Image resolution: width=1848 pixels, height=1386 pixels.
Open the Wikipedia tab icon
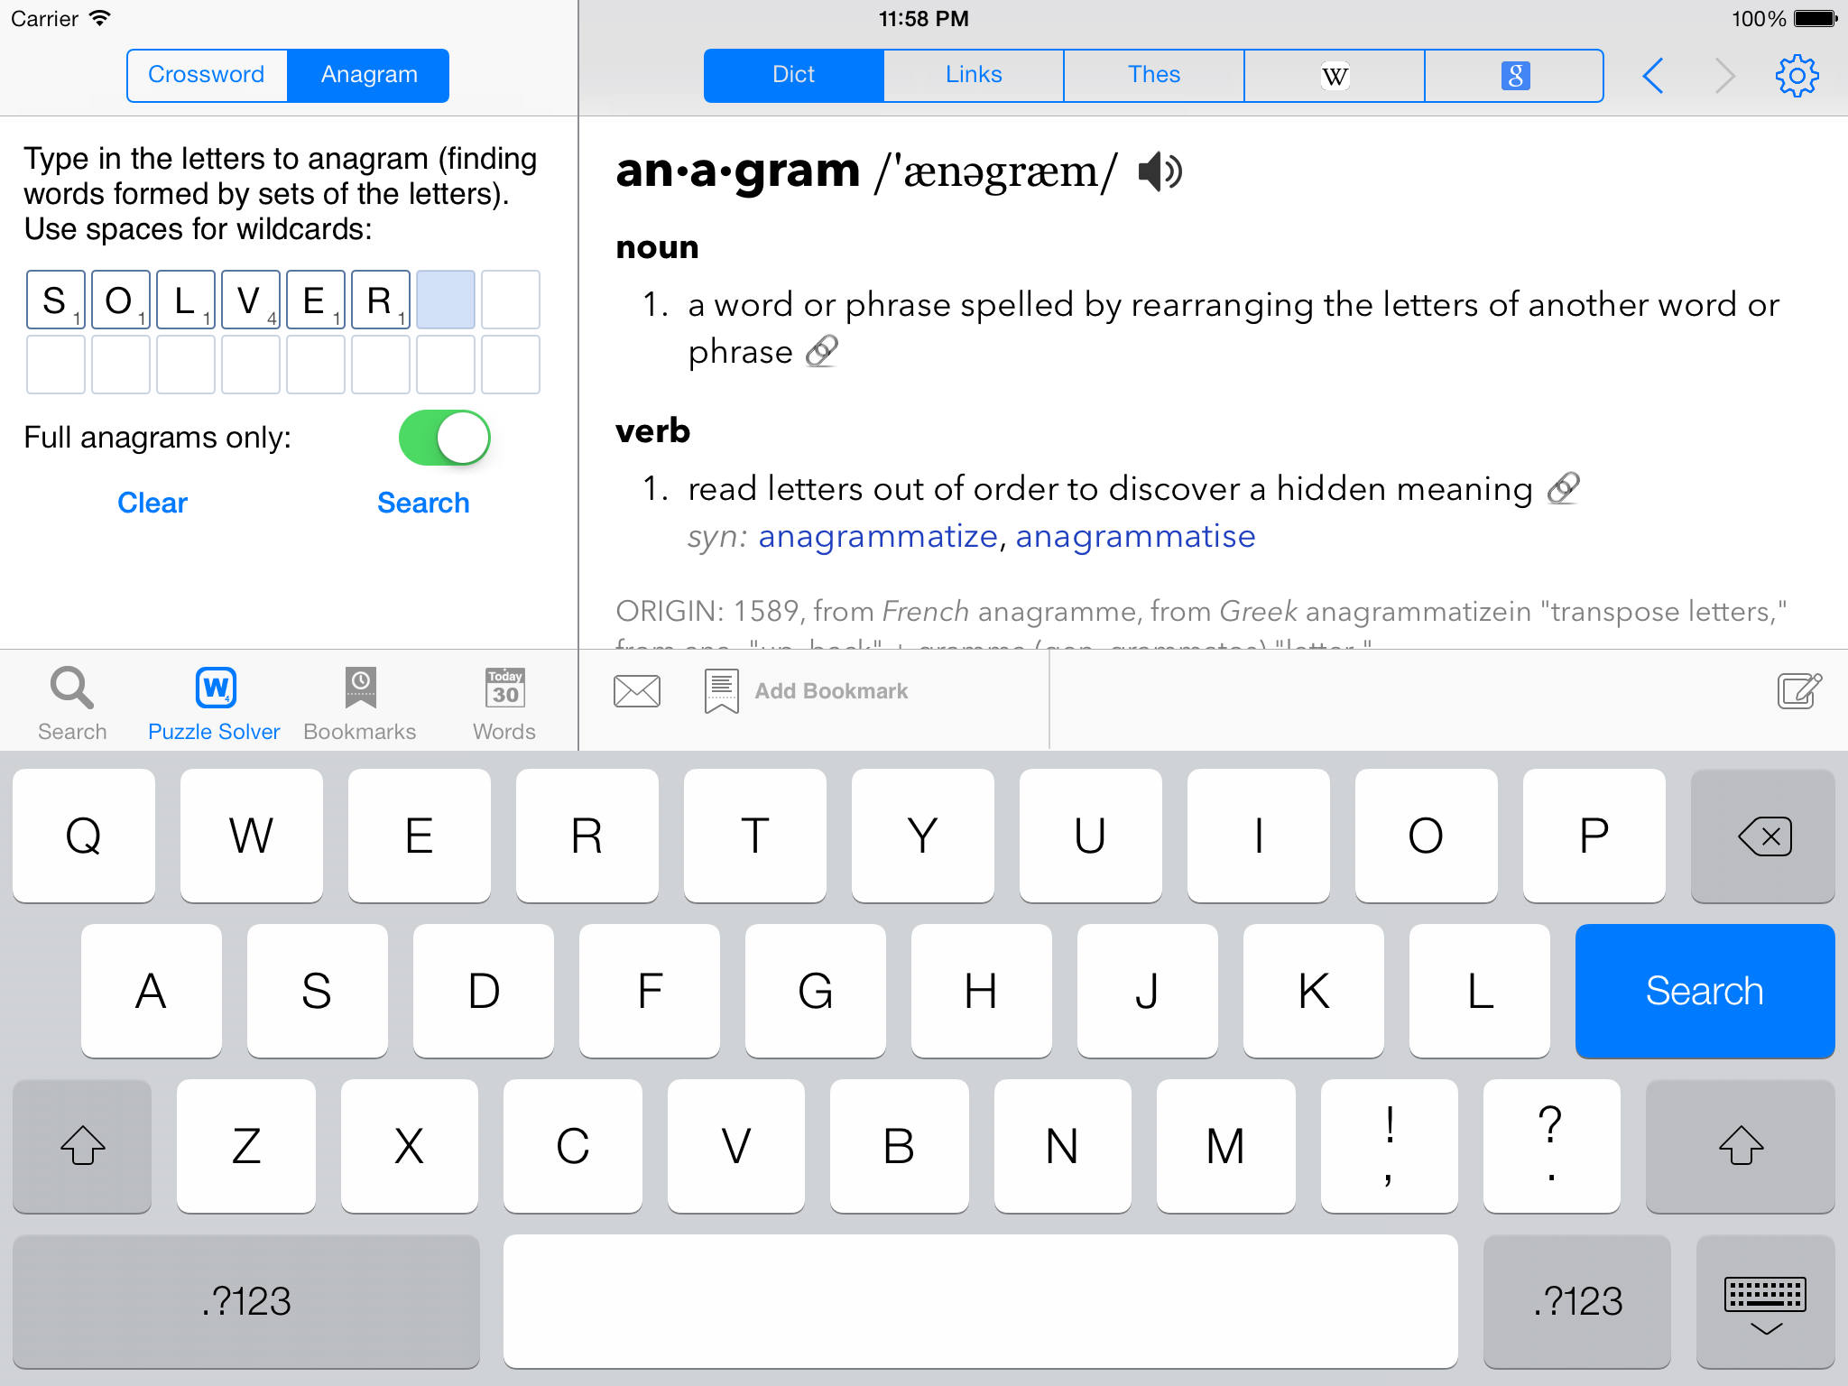tap(1335, 76)
